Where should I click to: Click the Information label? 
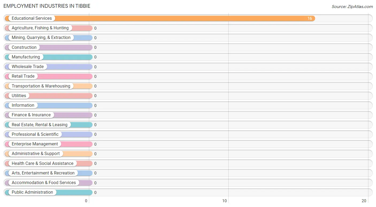coord(23,105)
